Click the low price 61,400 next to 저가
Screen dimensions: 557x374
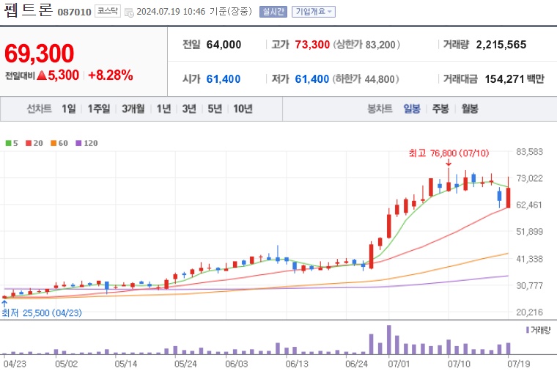(x=312, y=79)
